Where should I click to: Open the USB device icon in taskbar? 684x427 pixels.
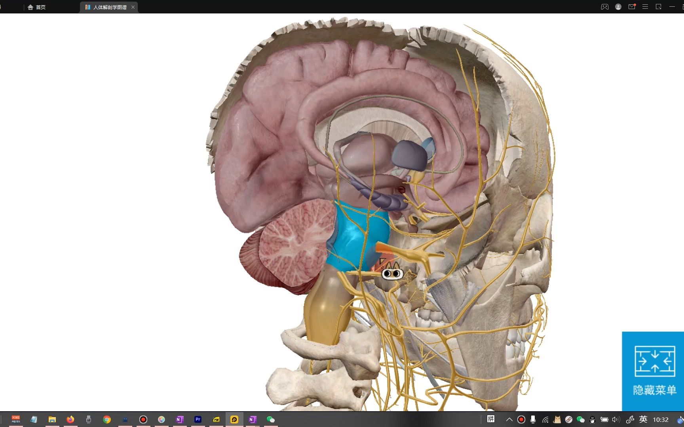pos(89,419)
